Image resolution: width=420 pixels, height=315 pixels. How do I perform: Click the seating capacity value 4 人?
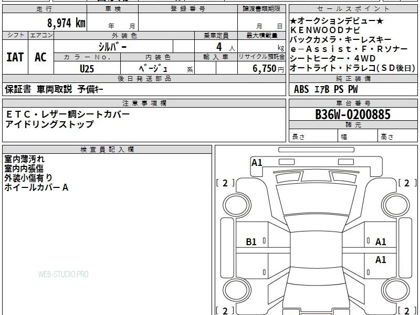[225, 47]
